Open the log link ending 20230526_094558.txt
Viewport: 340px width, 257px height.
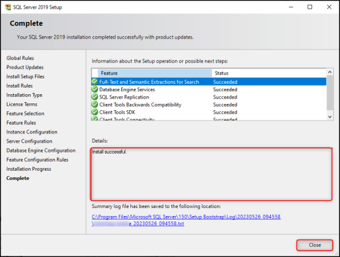[138, 223]
